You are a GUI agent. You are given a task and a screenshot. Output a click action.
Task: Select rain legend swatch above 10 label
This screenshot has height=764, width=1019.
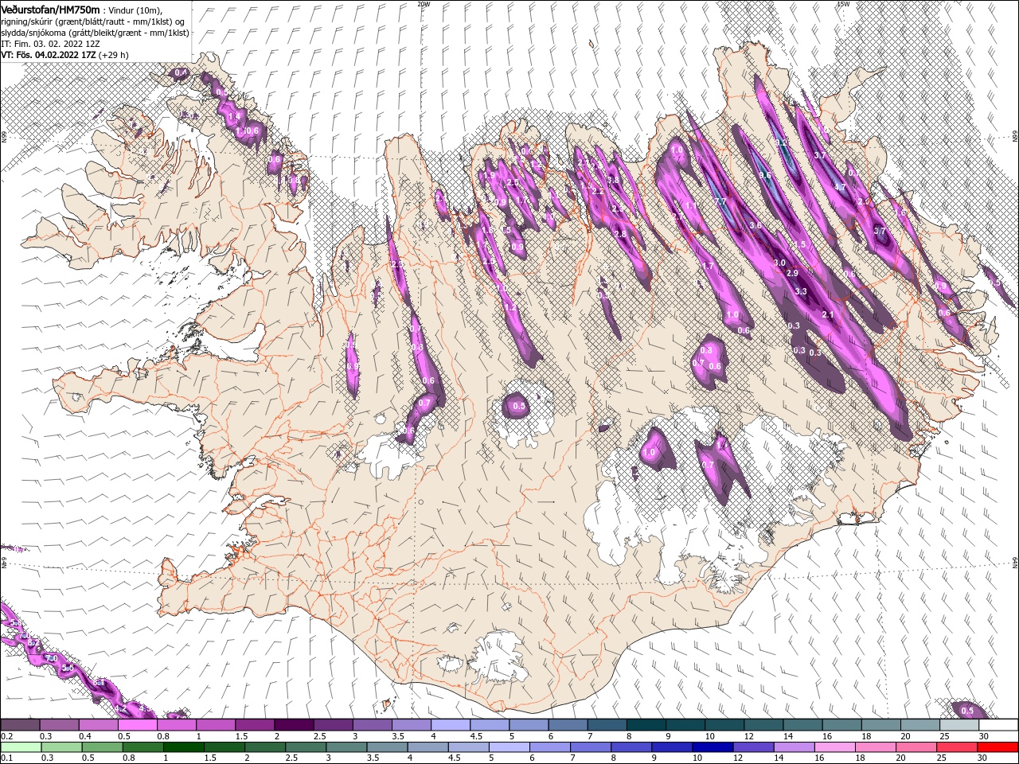[x=713, y=747]
